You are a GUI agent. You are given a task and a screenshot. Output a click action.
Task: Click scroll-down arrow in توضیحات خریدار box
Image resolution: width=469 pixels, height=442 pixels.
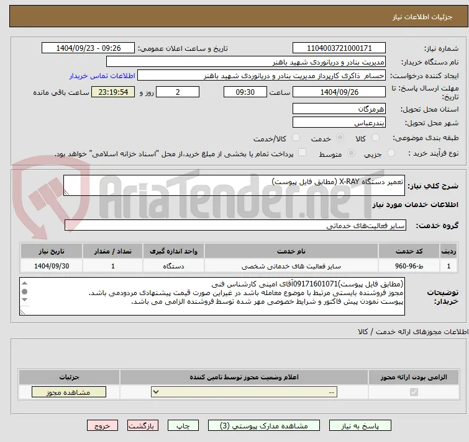point(25,299)
